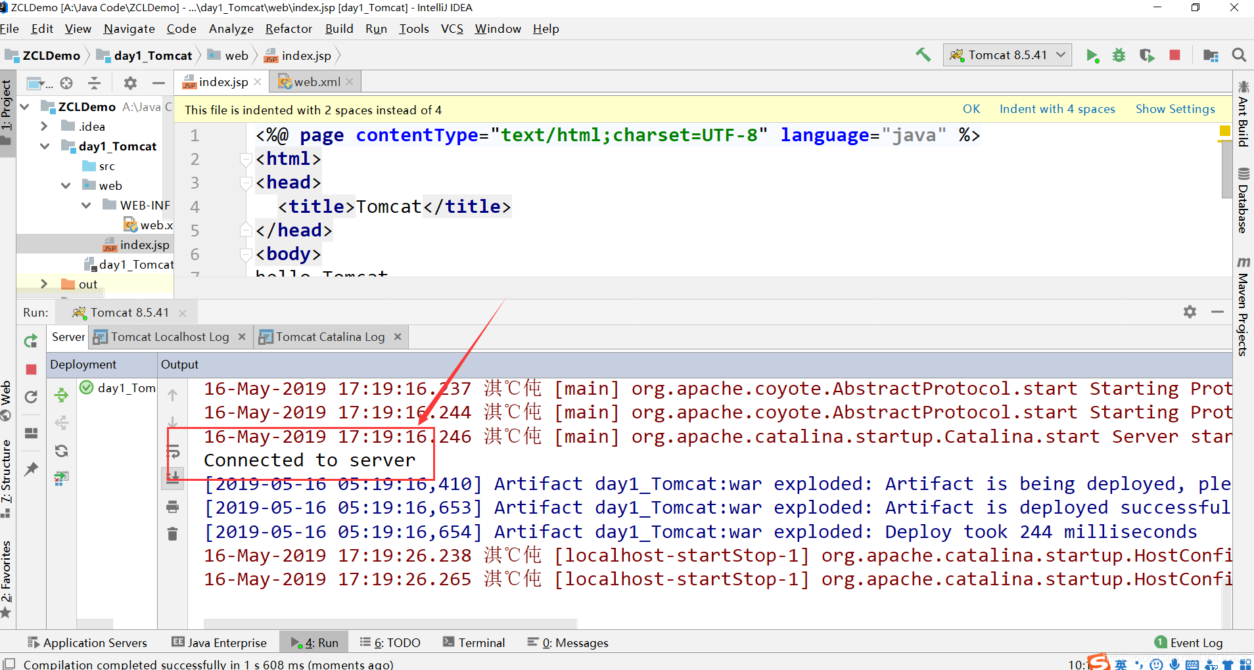The image size is (1254, 670).
Task: Open the Navigate menu
Action: [129, 29]
